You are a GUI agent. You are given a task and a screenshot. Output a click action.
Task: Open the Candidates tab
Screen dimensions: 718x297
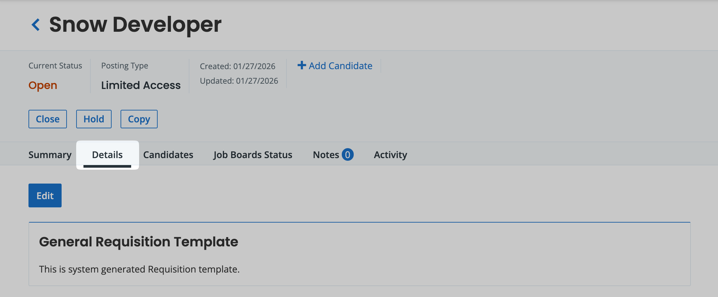pyautogui.click(x=168, y=155)
